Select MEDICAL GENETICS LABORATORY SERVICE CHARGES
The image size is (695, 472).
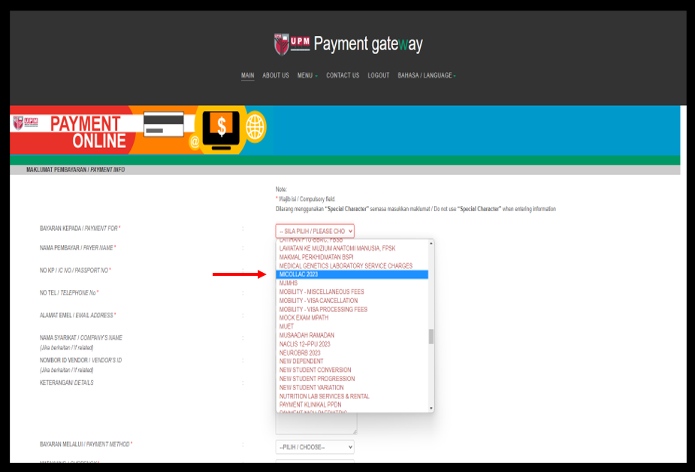tap(352, 266)
